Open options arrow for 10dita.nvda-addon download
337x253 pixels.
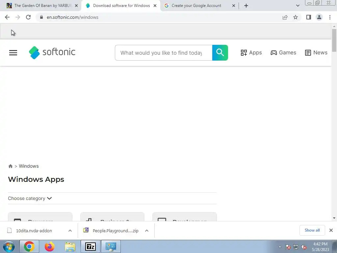(70, 231)
